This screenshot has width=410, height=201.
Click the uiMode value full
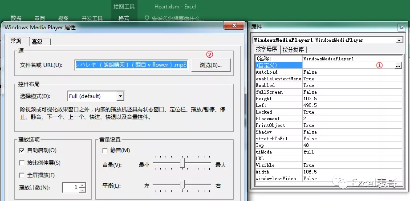coord(352,152)
